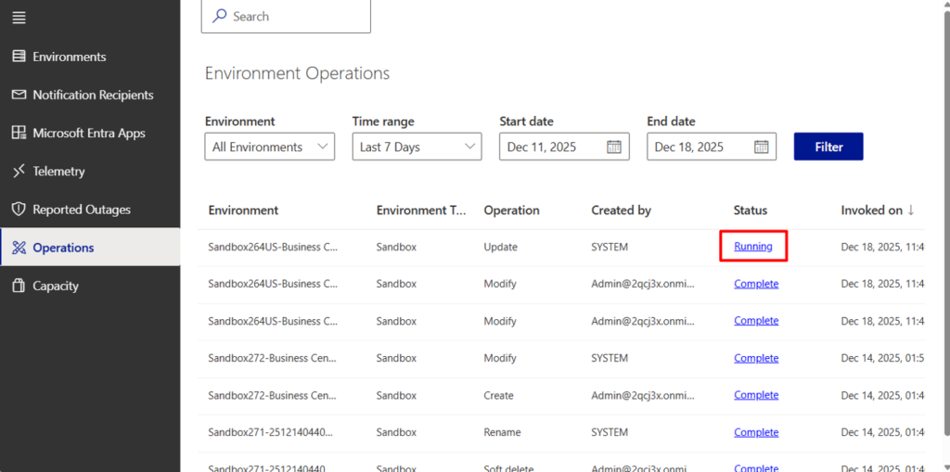
Task: Open Complete status link for the Rename operation
Action: click(x=755, y=432)
